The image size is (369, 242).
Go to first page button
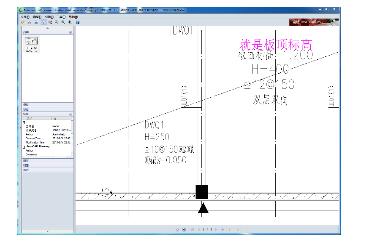[x=192, y=229]
